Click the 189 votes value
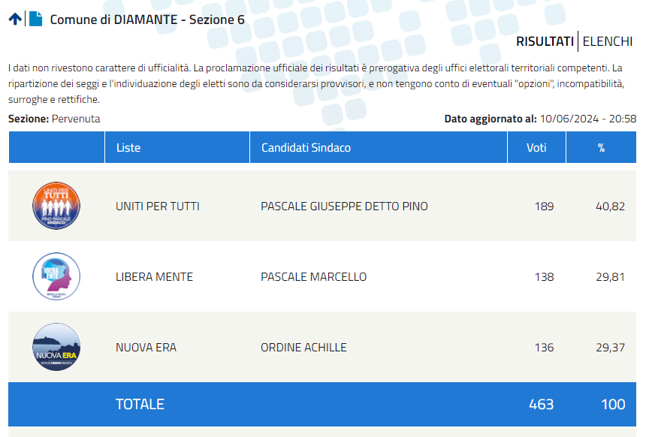 click(544, 206)
